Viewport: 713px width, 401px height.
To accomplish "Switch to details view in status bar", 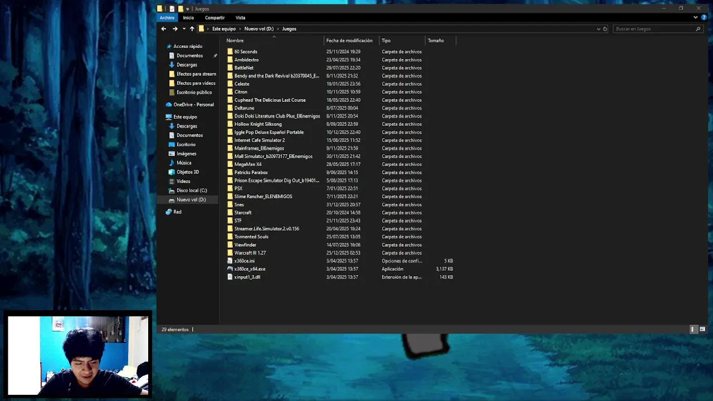I will (x=693, y=329).
